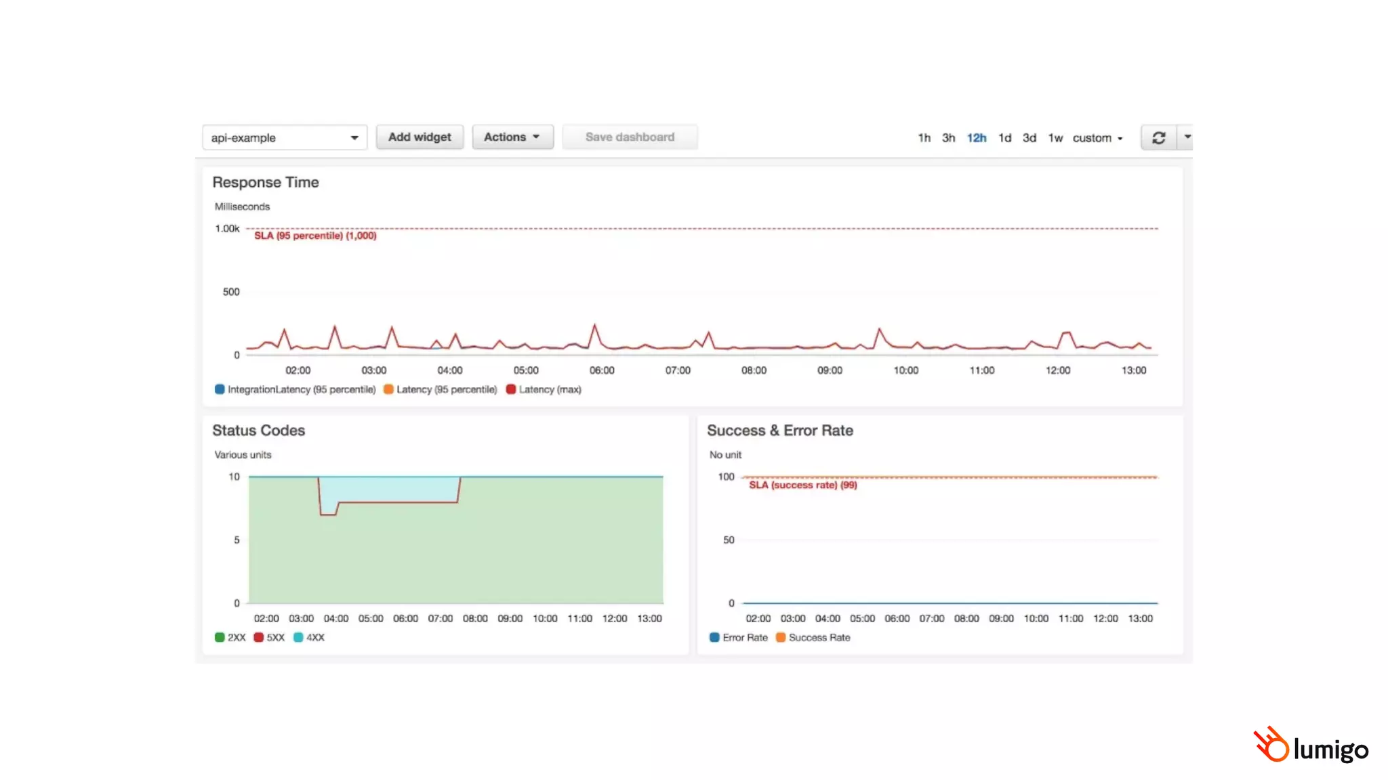Image resolution: width=1388 pixels, height=780 pixels.
Task: Click the Add widget button
Action: 420,137
